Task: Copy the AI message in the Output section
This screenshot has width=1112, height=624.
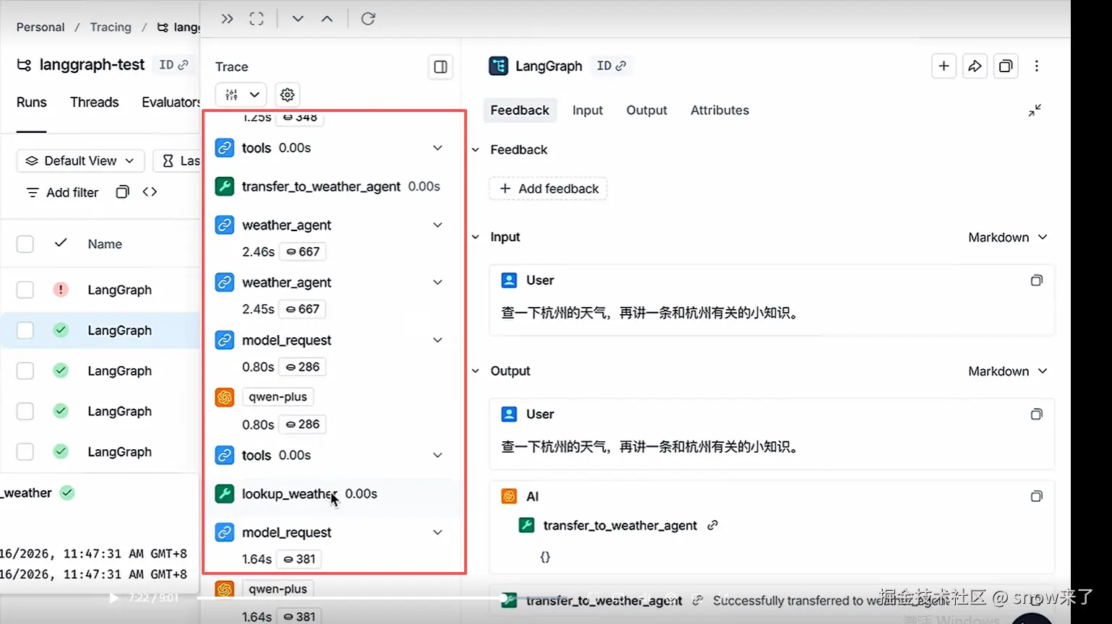Action: click(x=1036, y=497)
